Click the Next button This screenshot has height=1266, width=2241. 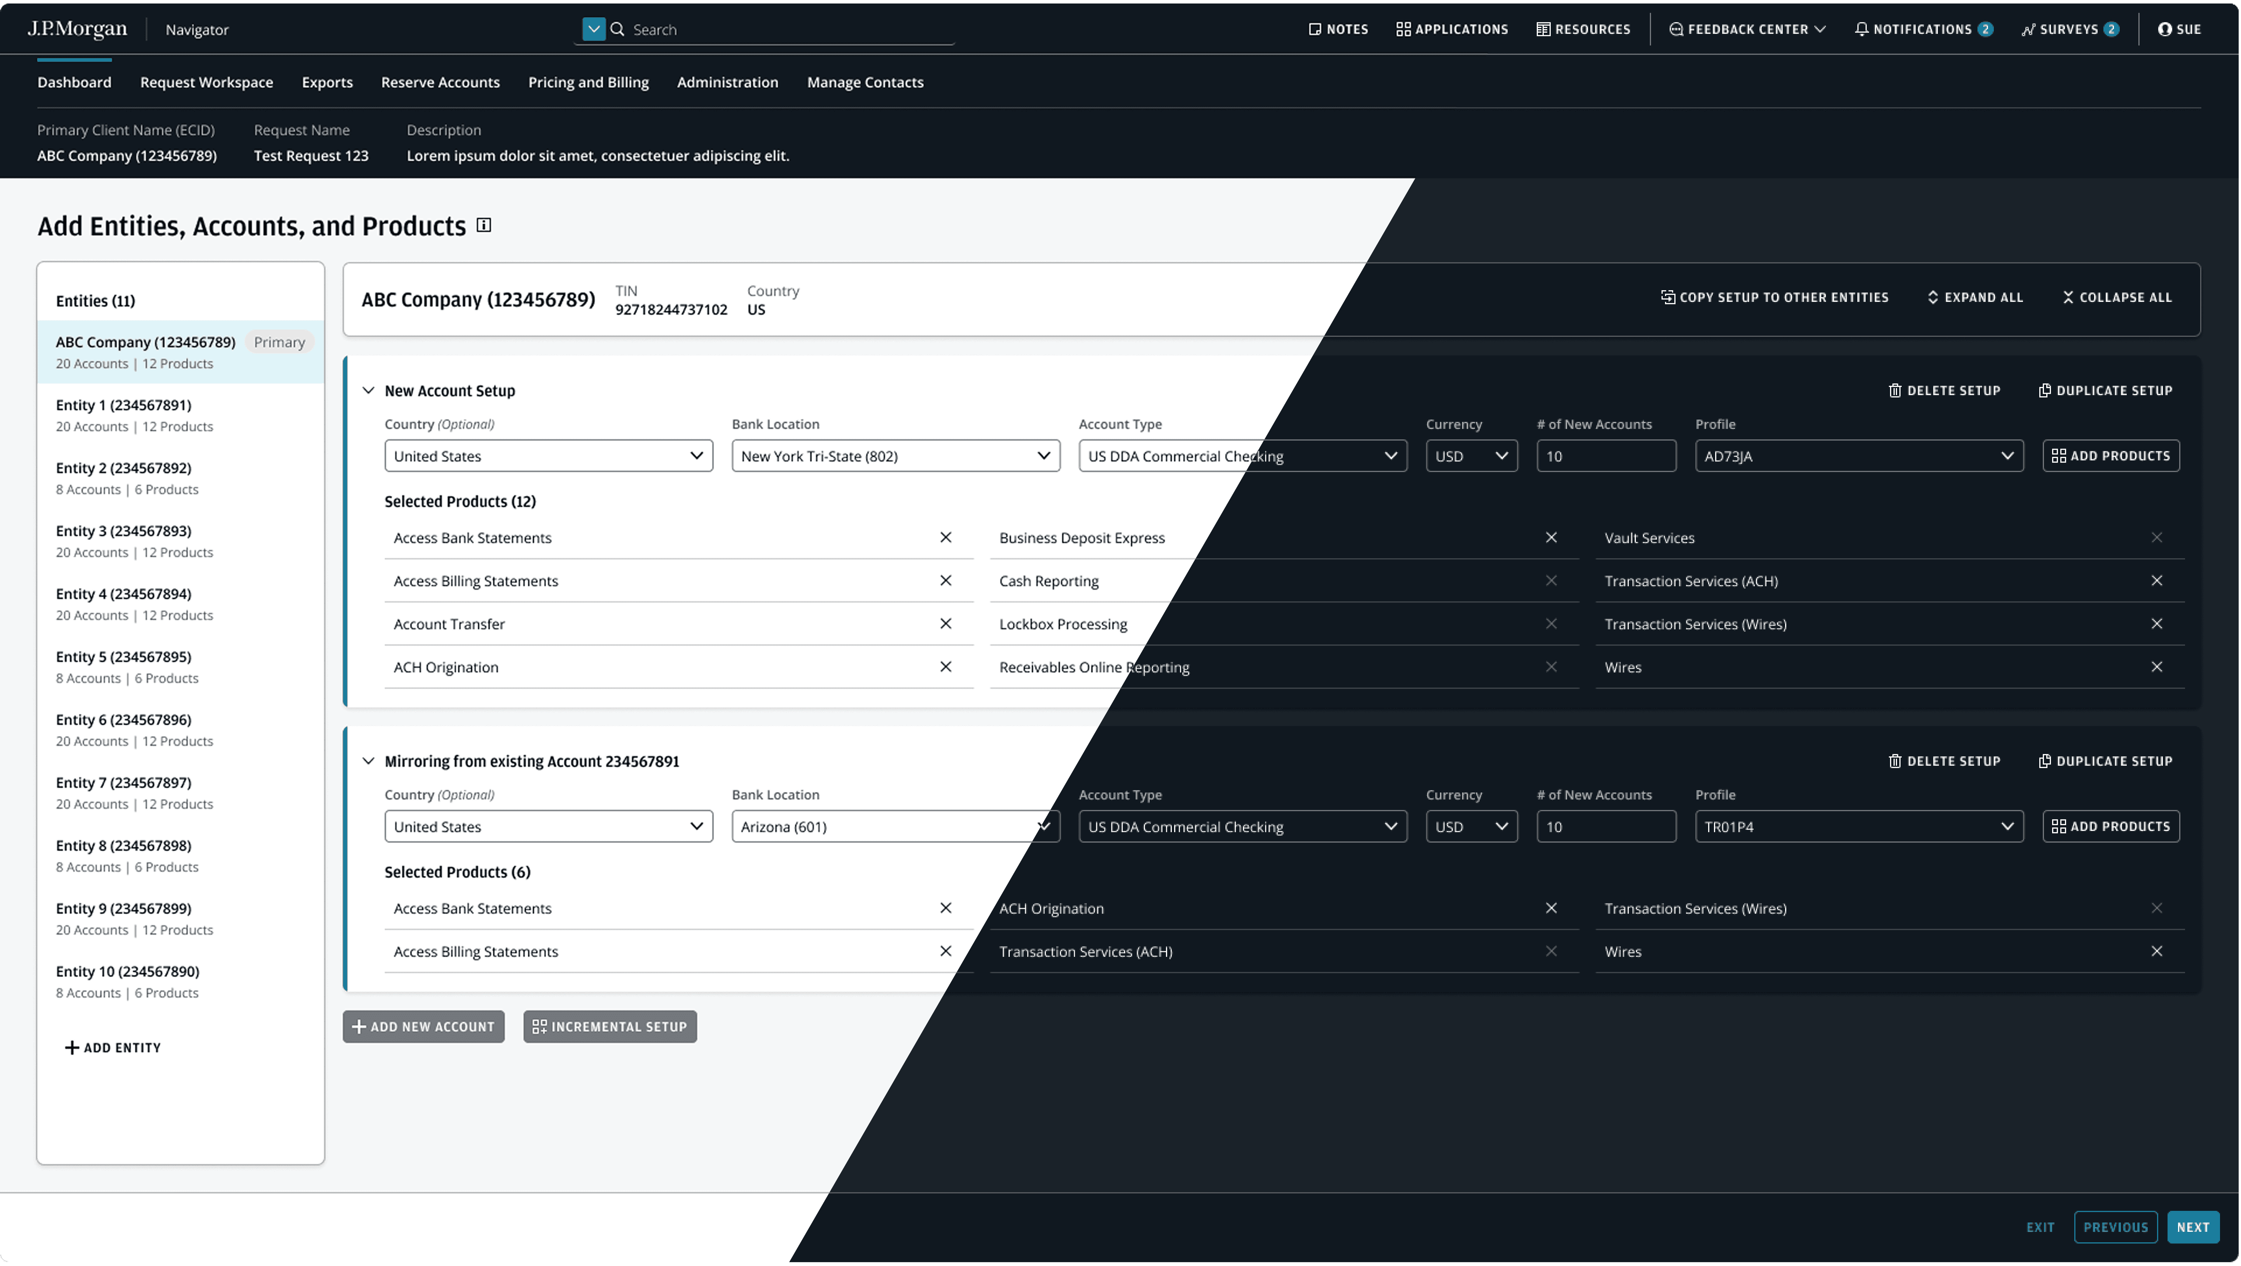point(2192,1227)
